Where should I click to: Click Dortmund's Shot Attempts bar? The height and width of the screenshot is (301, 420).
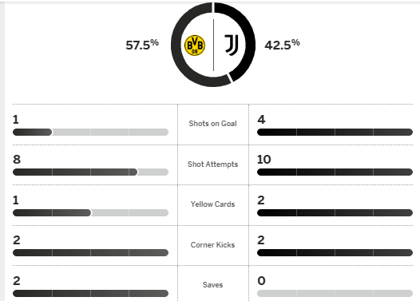click(x=90, y=172)
